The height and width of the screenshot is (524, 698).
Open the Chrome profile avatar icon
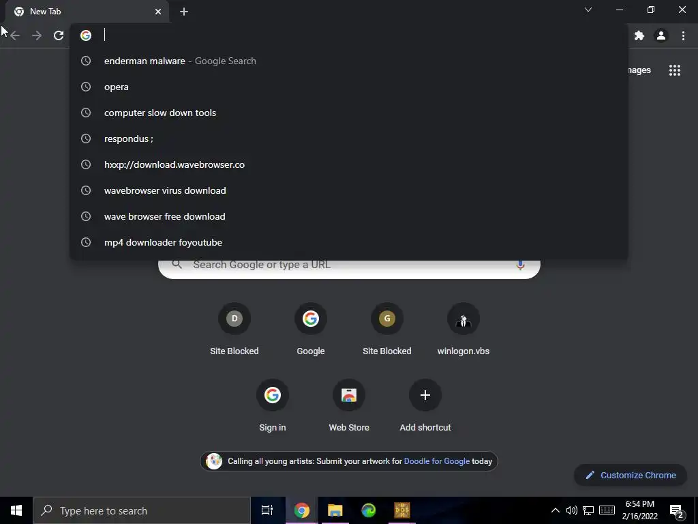[661, 35]
